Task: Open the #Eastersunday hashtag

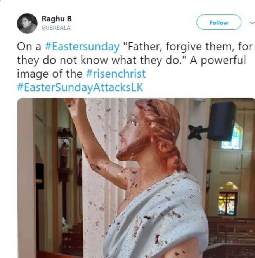Action: (x=82, y=47)
